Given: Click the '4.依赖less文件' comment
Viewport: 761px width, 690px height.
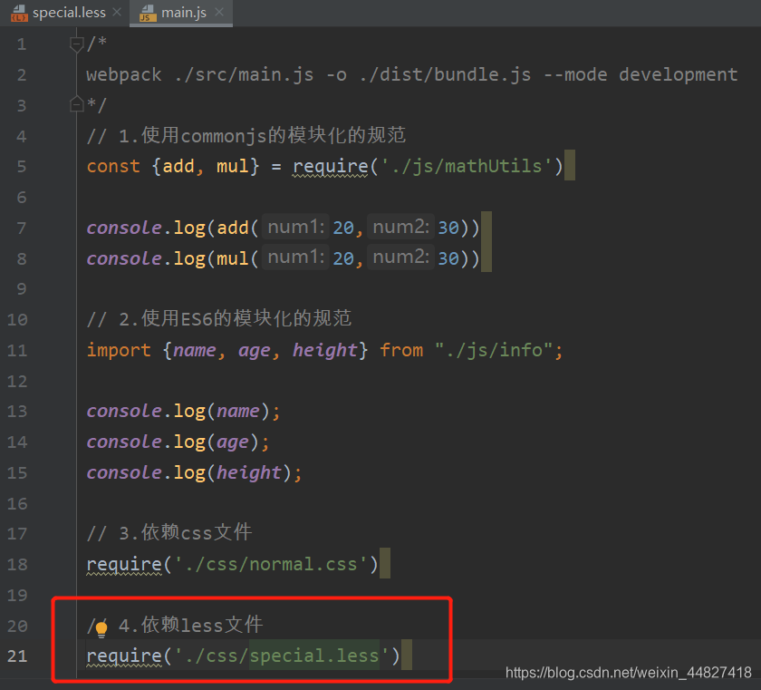Looking at the screenshot, I should (191, 625).
